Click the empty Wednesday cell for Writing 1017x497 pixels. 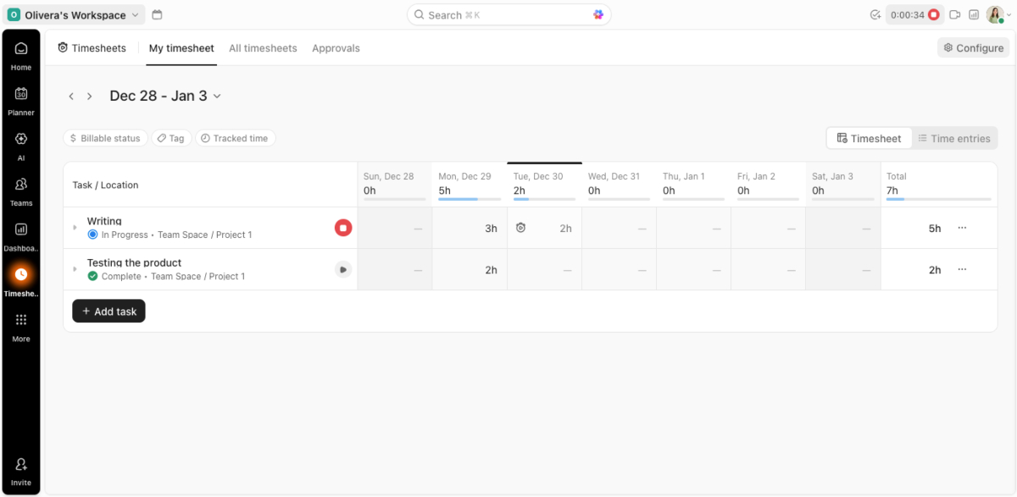[x=619, y=228]
